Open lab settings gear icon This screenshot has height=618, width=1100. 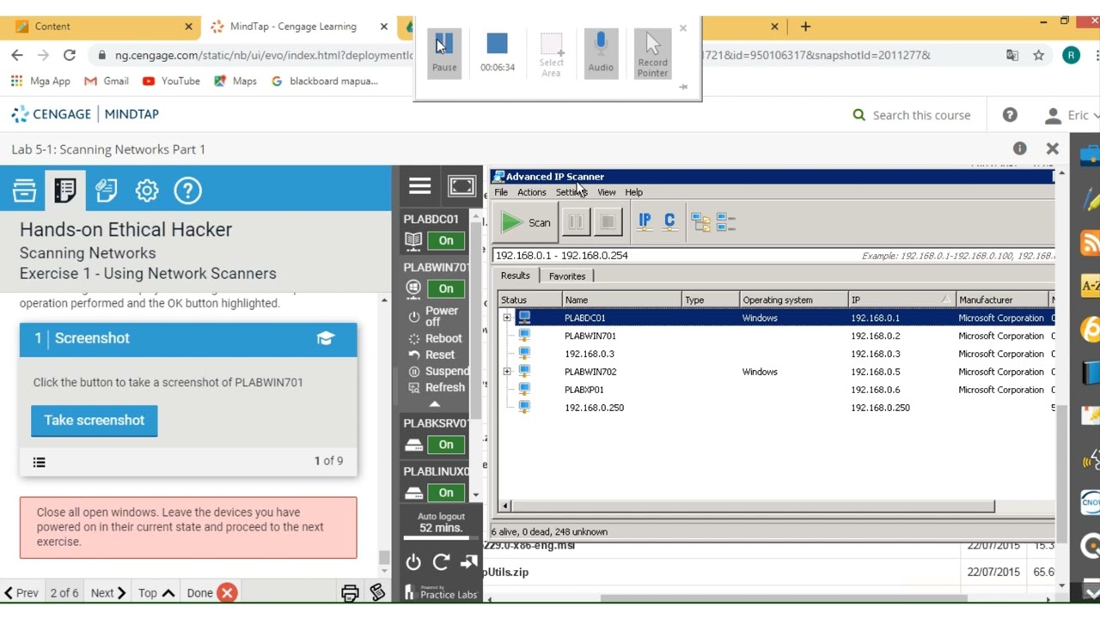coord(147,191)
